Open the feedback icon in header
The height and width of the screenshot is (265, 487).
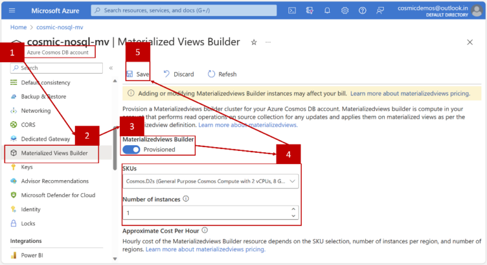[380, 10]
